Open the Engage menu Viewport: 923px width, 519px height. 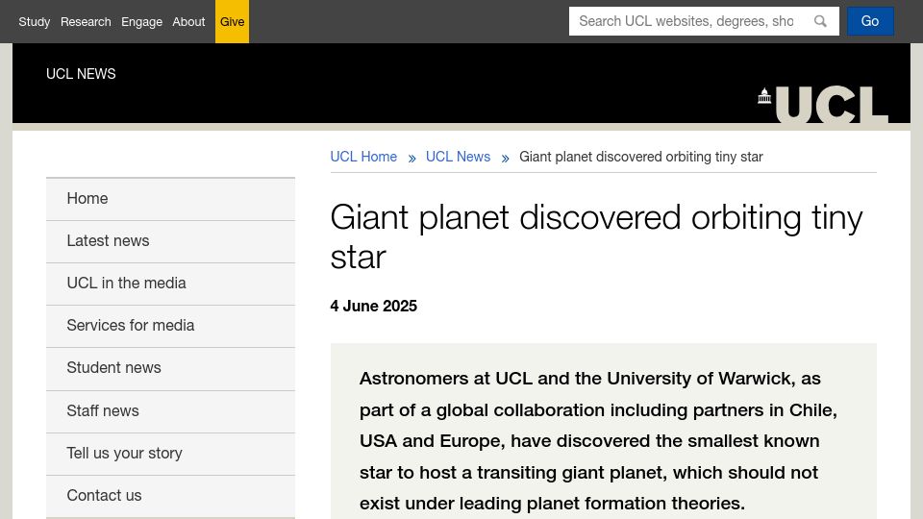(x=142, y=22)
